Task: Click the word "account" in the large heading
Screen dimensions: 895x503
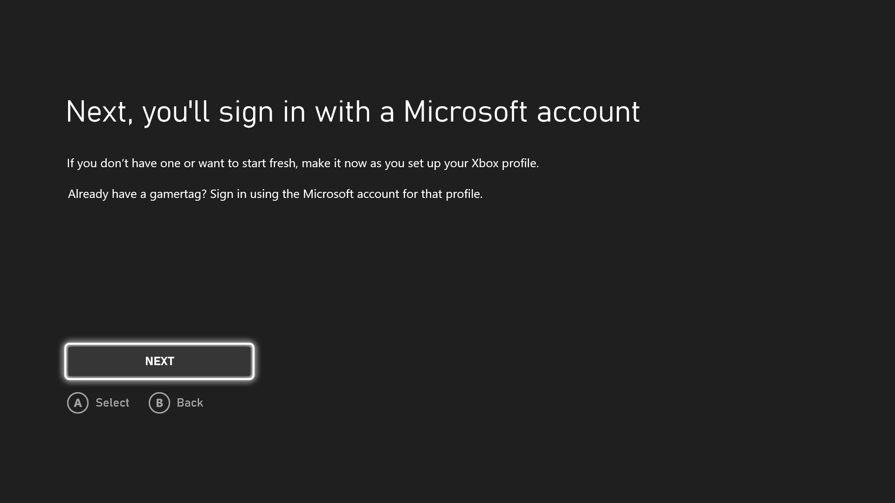Action: coord(588,112)
